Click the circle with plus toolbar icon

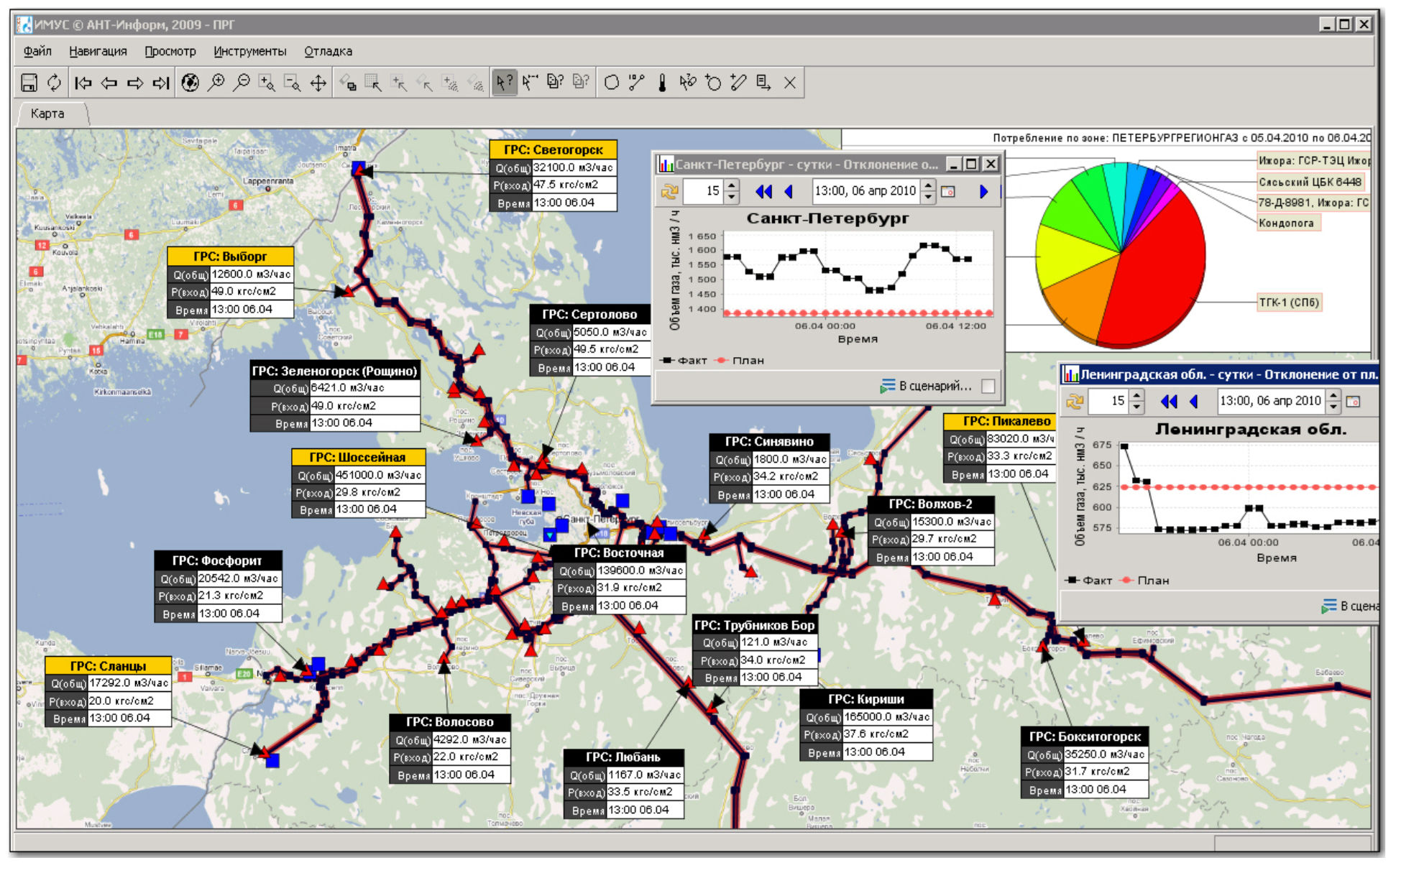713,83
